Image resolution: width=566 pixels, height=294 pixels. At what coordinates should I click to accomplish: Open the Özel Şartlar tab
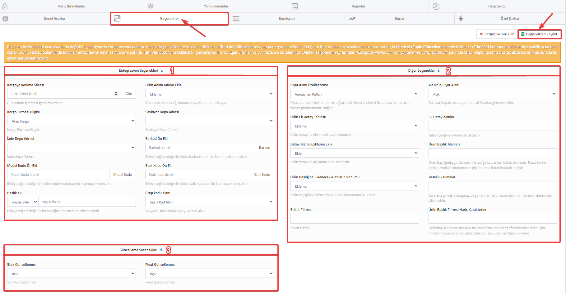[x=510, y=19]
